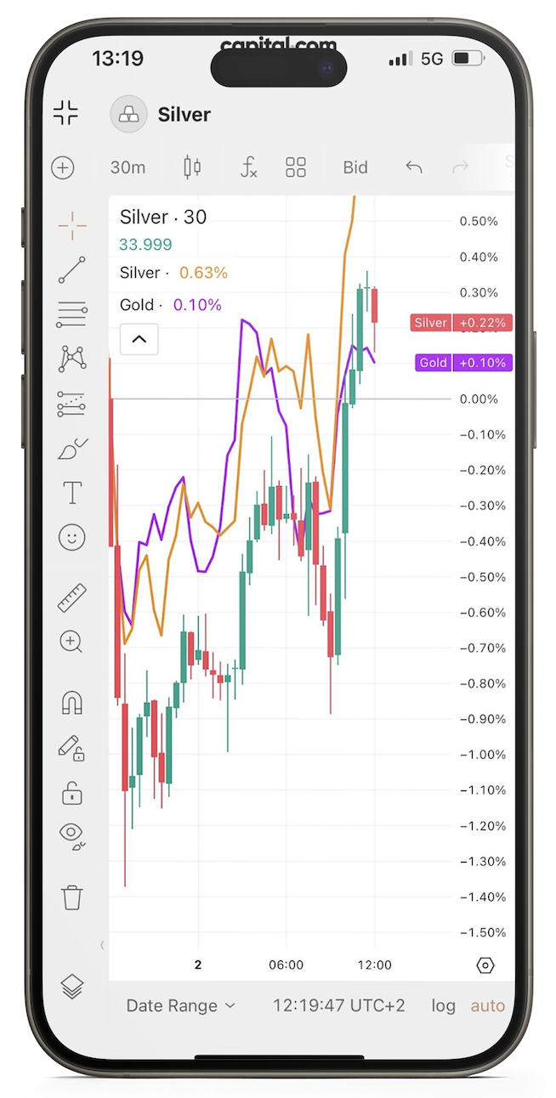Viewport: 556px width, 1098px height.
Task: Undo the last chart action
Action: 414,167
